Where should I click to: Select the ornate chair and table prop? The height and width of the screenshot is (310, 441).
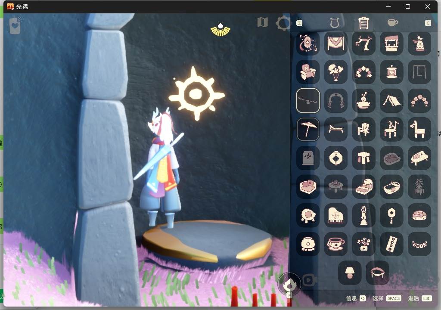(x=391, y=130)
